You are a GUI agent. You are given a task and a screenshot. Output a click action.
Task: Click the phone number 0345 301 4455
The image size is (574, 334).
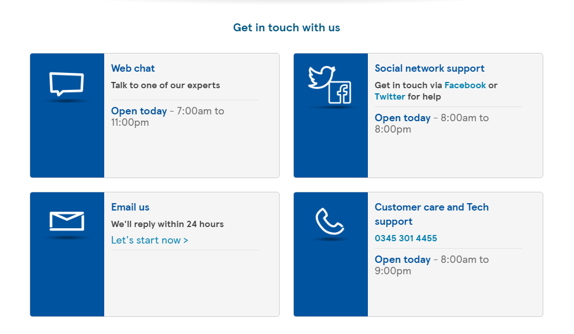tap(406, 238)
